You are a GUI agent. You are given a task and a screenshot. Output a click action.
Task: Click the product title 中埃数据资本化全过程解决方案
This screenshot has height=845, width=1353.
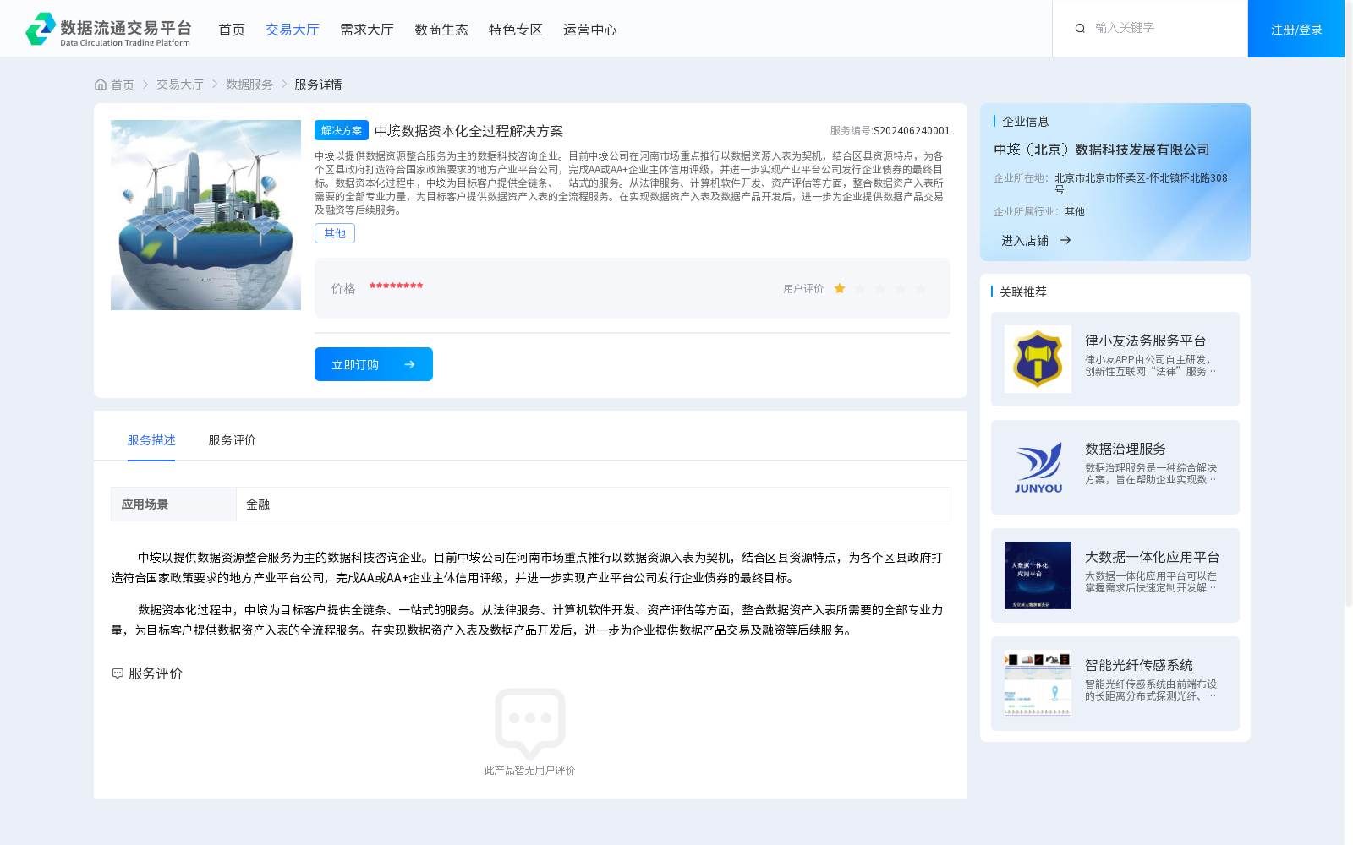click(468, 131)
